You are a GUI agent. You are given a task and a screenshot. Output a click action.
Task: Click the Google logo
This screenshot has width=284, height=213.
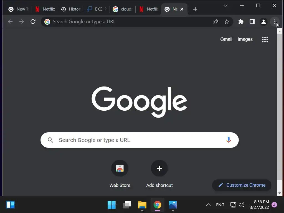click(139, 102)
